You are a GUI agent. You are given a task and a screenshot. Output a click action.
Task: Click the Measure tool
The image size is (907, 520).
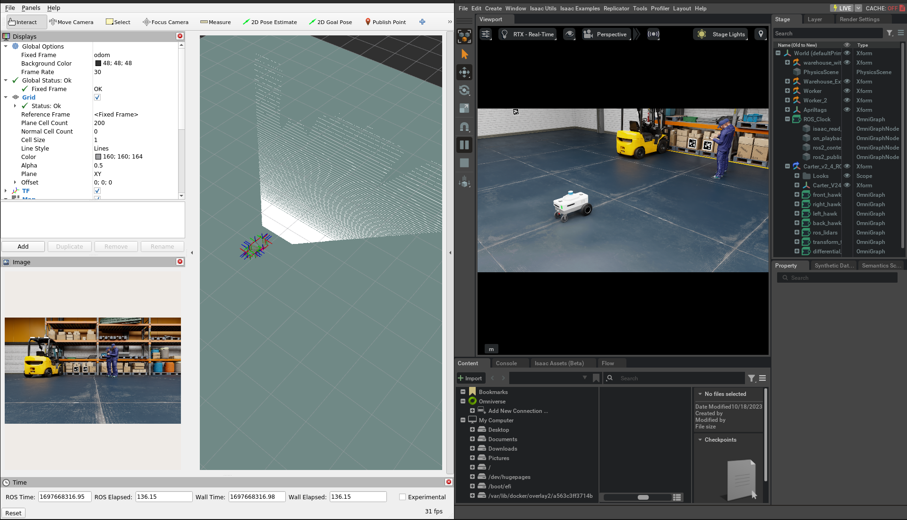click(215, 22)
